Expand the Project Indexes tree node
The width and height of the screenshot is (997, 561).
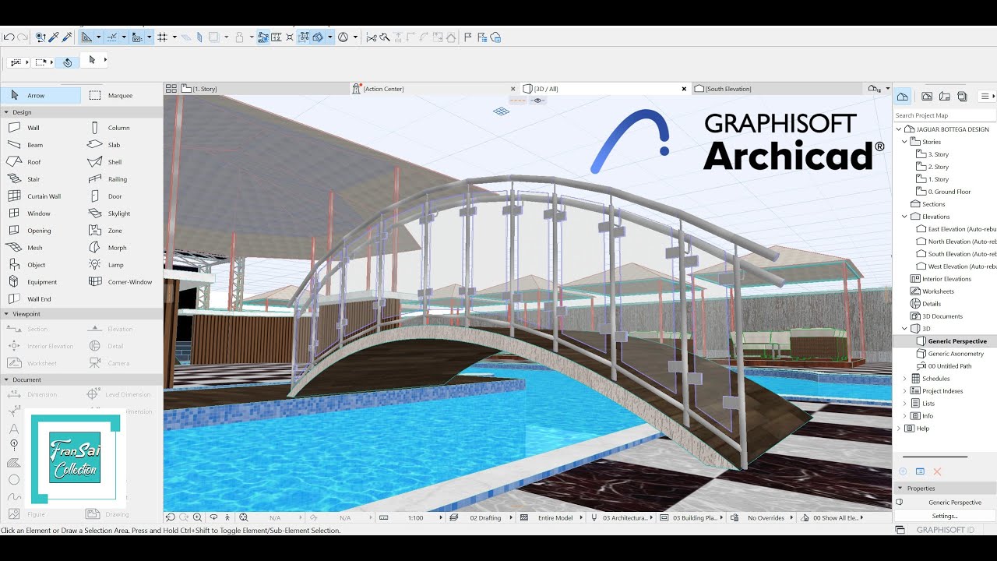coord(905,391)
